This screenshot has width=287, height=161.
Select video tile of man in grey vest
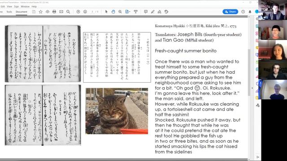pyautogui.click(x=273, y=10)
